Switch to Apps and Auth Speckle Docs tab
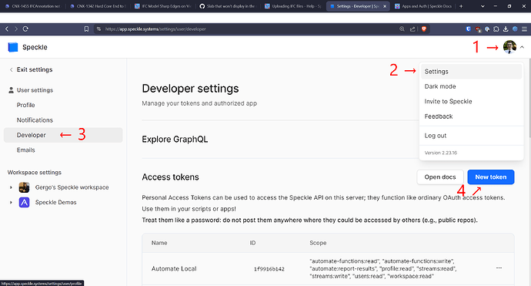This screenshot has height=286, width=531. click(x=423, y=6)
